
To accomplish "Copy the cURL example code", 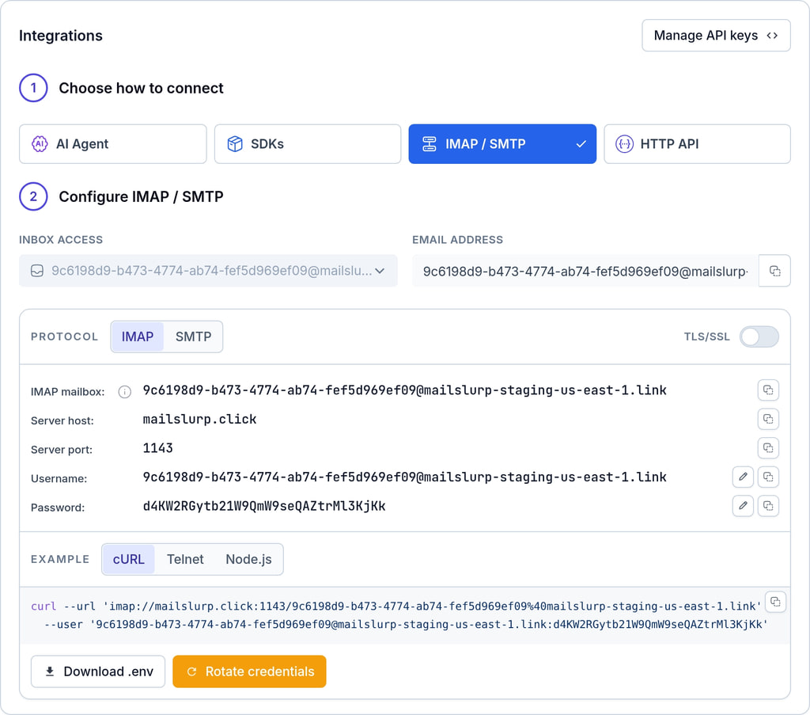I will (x=775, y=601).
